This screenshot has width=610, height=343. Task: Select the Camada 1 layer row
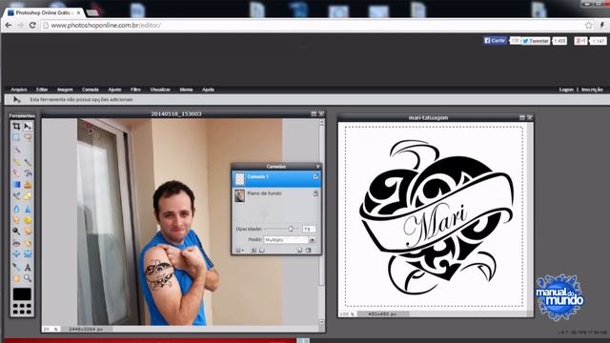pos(276,178)
